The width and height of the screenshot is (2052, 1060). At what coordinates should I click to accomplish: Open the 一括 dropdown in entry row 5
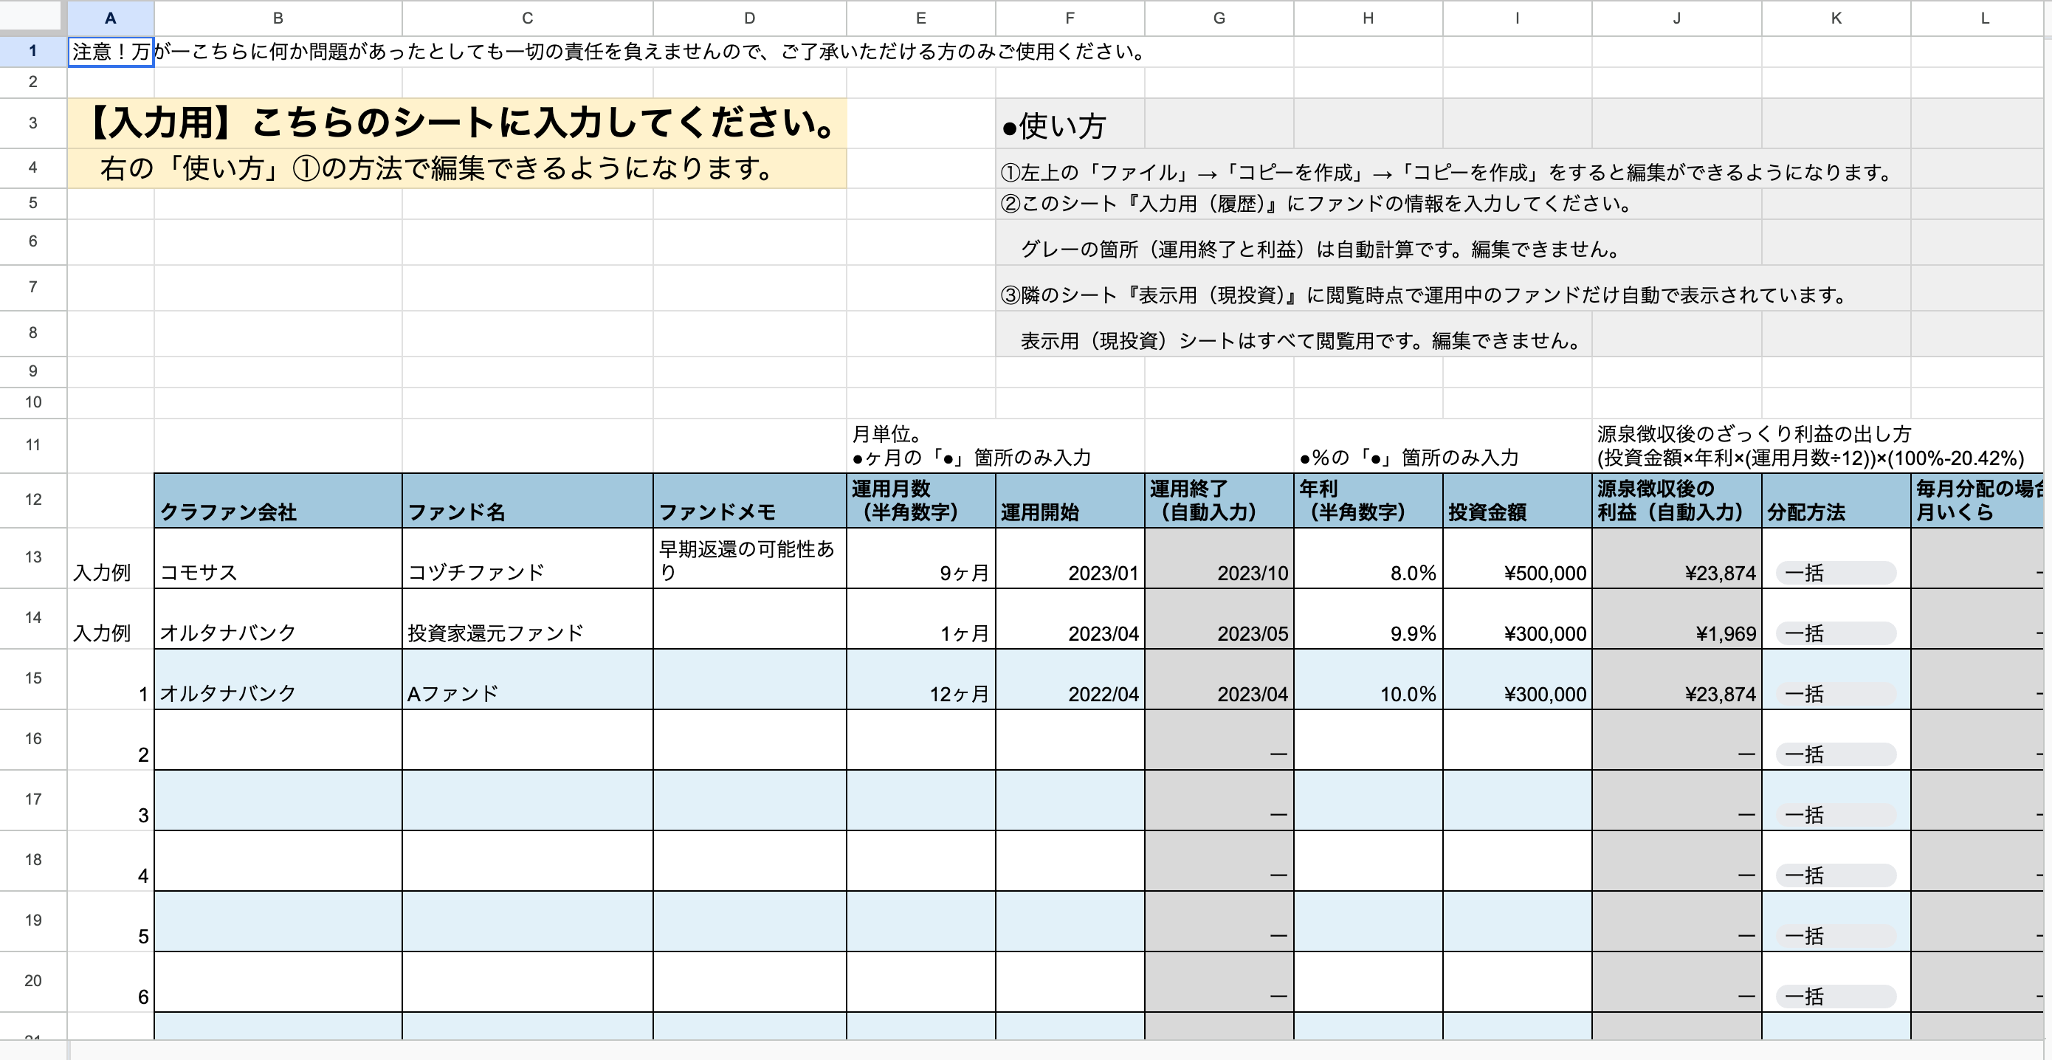tap(1835, 936)
